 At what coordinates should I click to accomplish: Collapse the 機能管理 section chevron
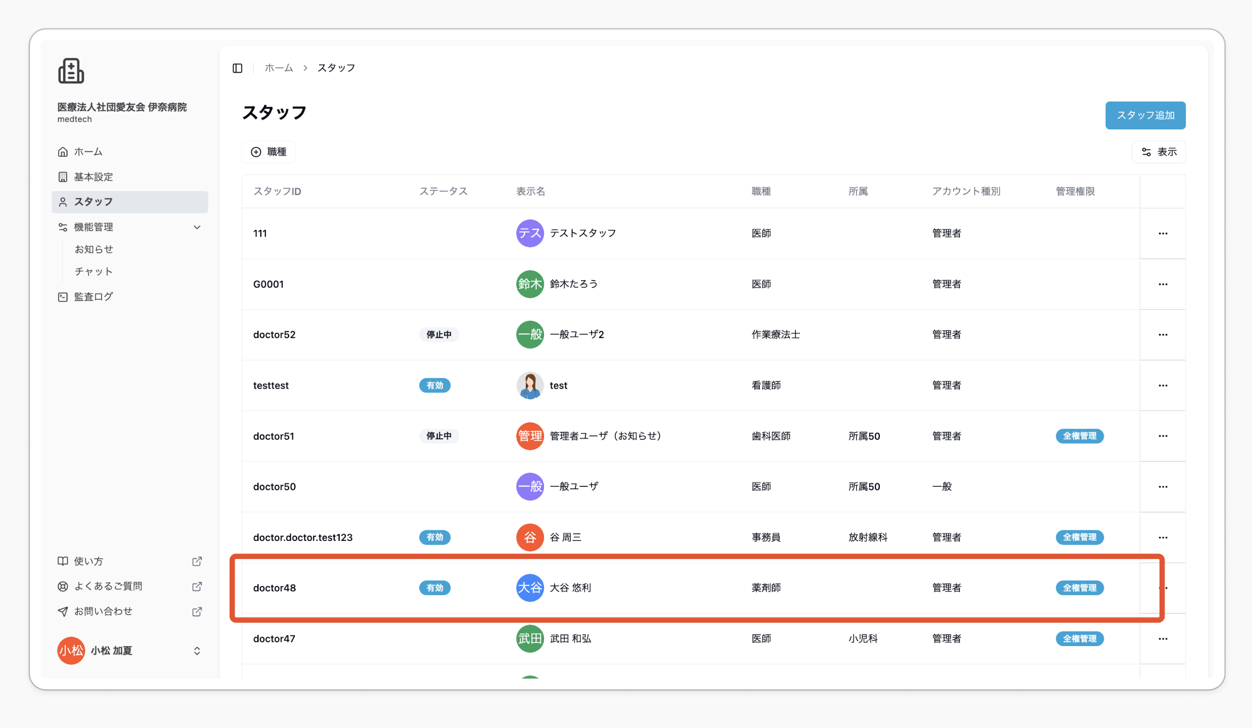(197, 227)
